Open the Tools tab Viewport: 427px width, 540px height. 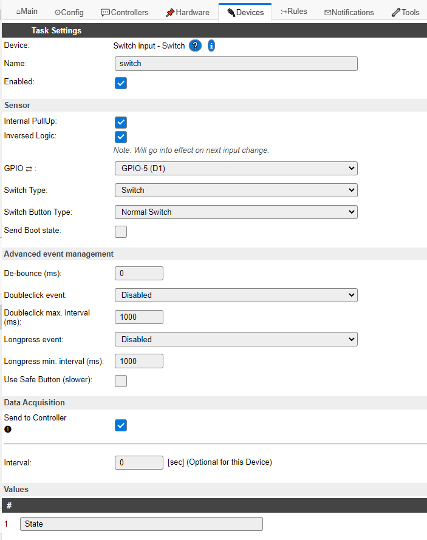(405, 12)
